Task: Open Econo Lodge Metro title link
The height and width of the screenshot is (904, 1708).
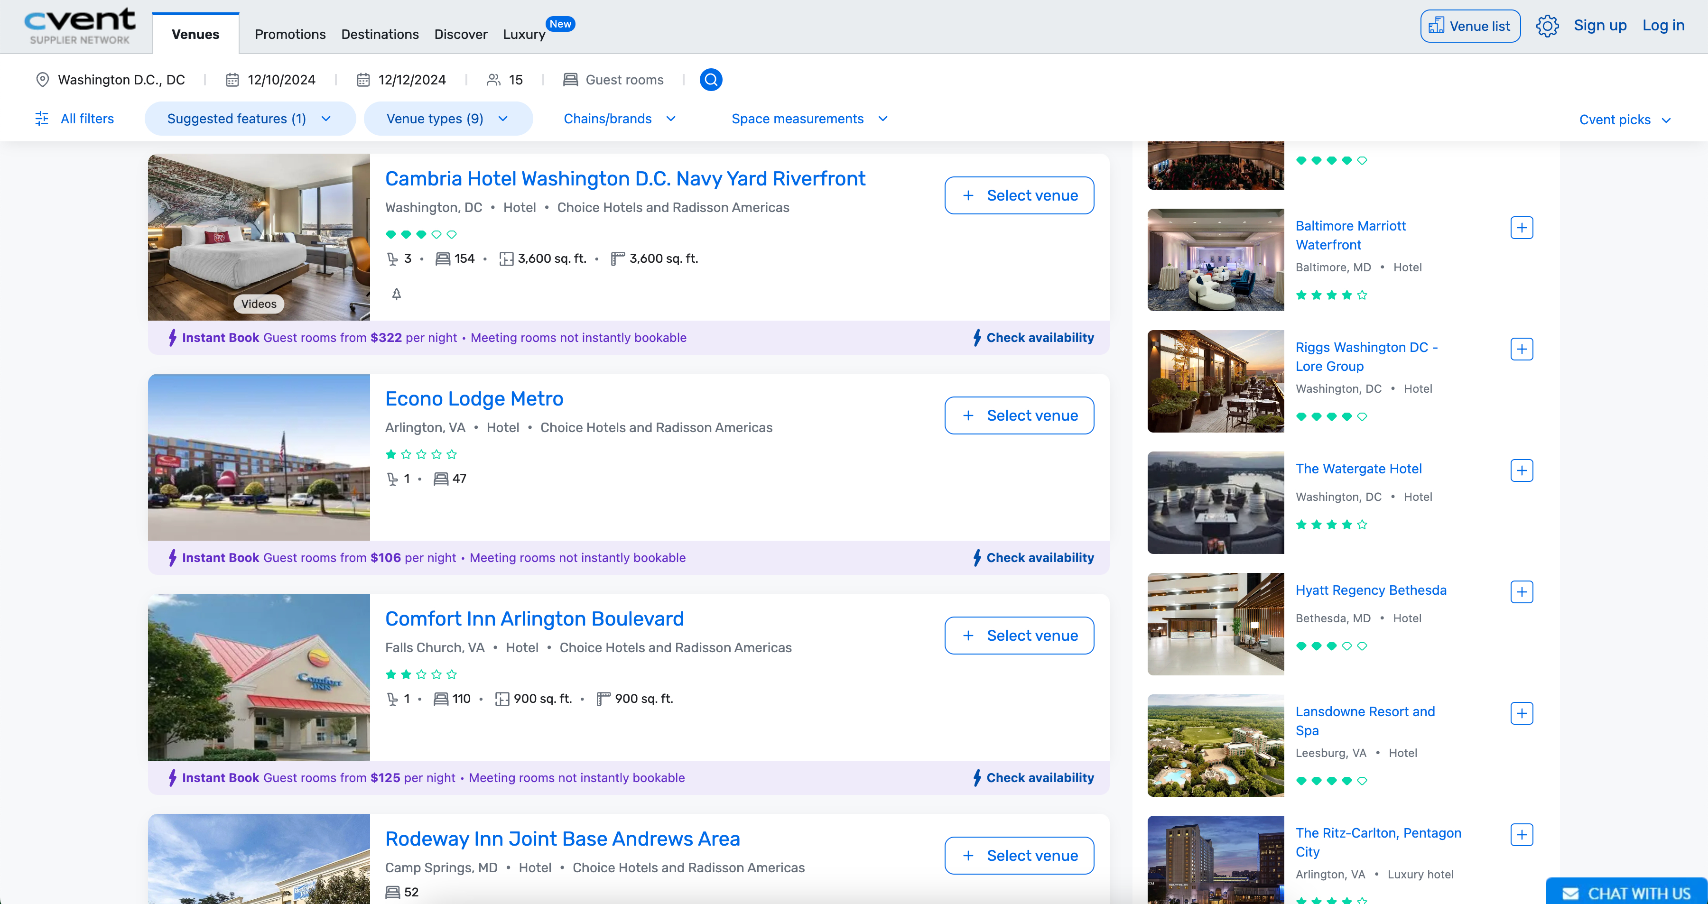Action: (x=474, y=398)
